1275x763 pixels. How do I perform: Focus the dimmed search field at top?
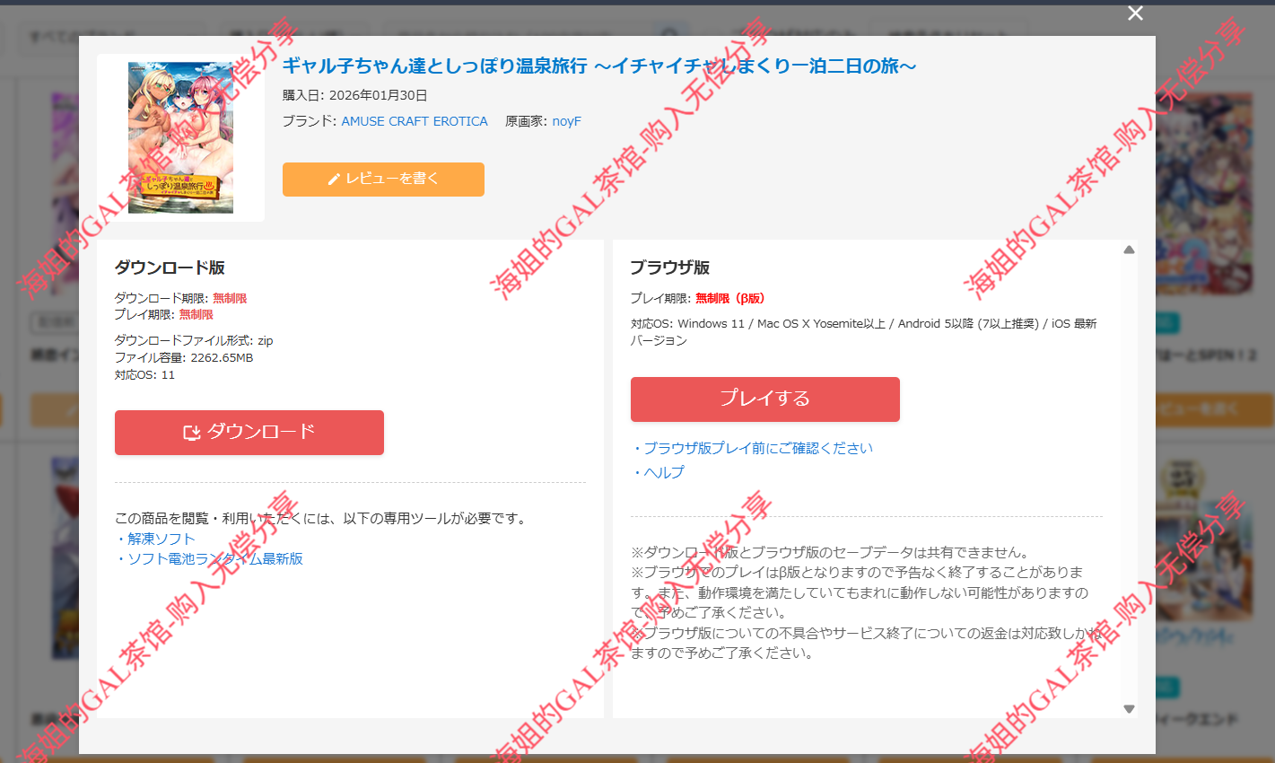pyautogui.click(x=520, y=34)
